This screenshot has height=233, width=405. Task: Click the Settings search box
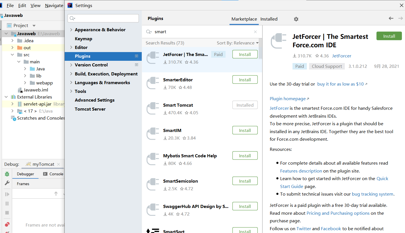click(x=103, y=18)
